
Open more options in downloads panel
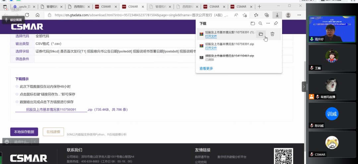click(x=268, y=23)
